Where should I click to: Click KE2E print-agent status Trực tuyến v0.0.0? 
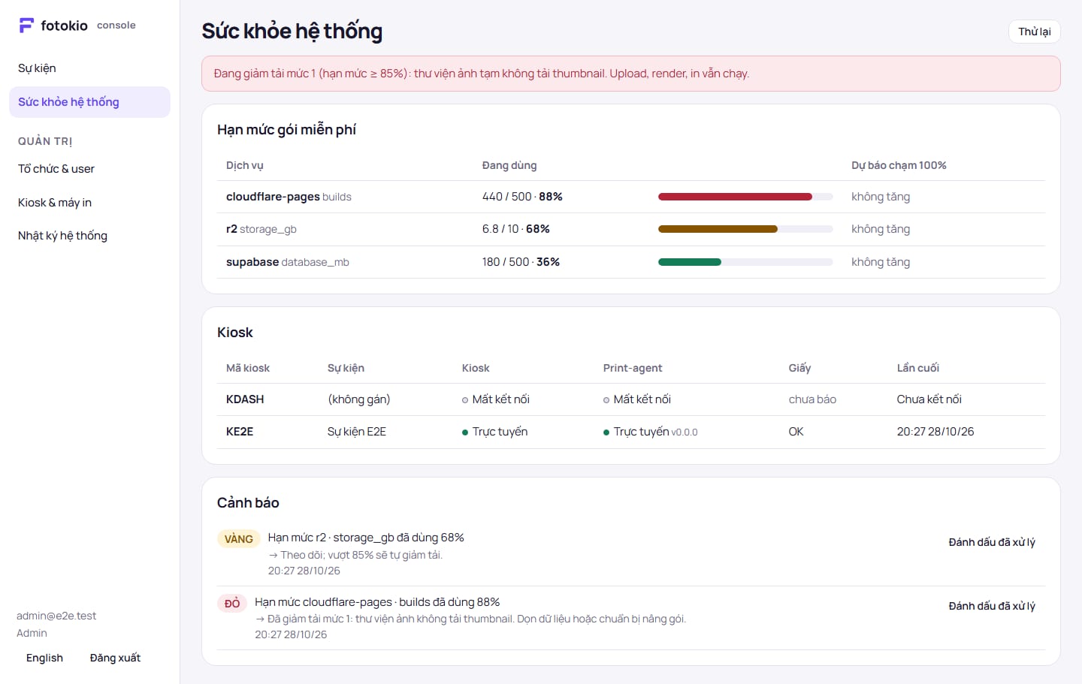tap(651, 432)
